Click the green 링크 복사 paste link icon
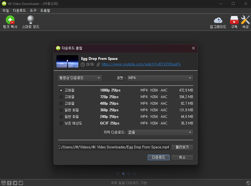This screenshot has width=251, height=186. (10, 20)
